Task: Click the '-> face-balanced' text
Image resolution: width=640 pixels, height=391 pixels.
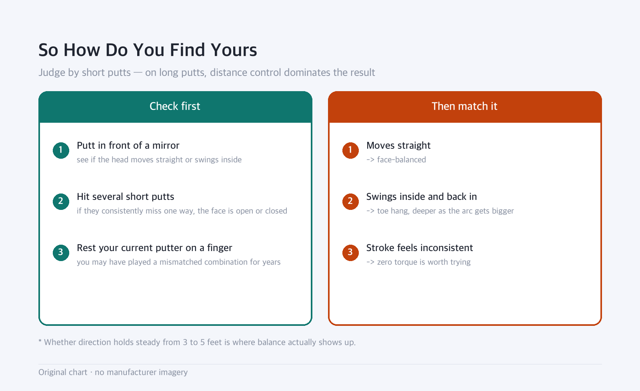Action: 396,160
